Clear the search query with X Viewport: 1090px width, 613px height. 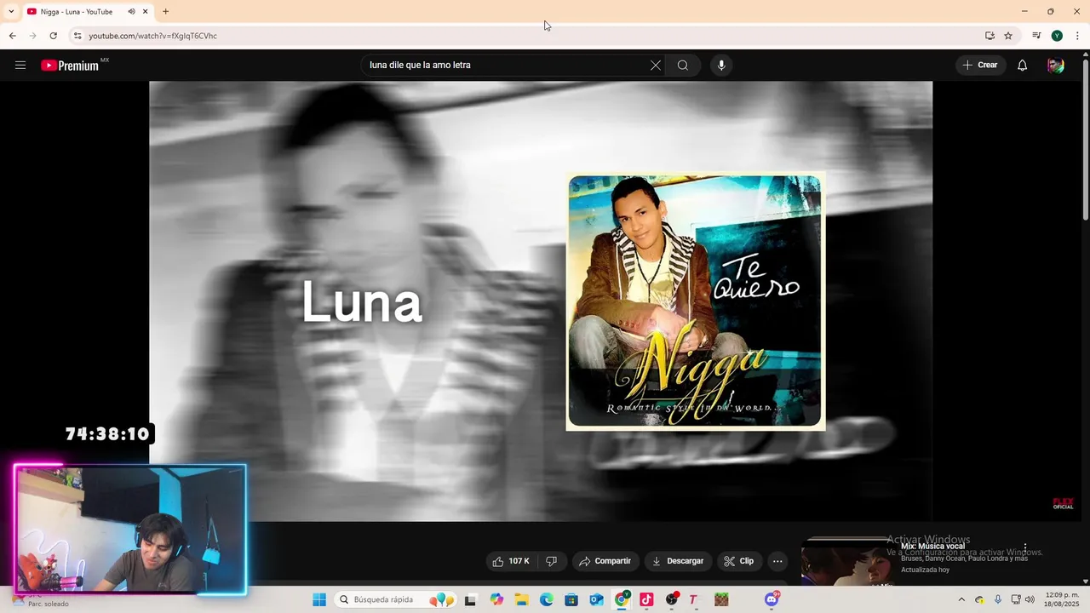655,65
